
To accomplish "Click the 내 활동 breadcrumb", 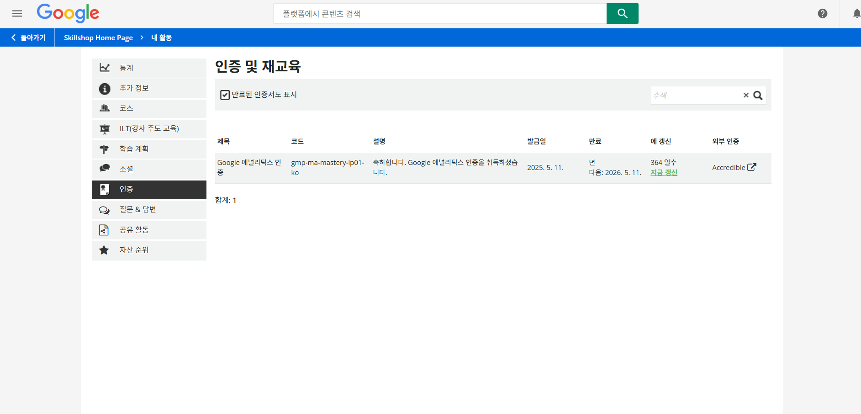I will pyautogui.click(x=161, y=37).
